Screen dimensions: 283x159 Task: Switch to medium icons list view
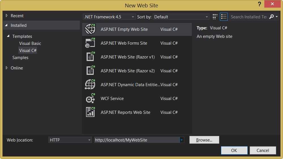(224, 17)
